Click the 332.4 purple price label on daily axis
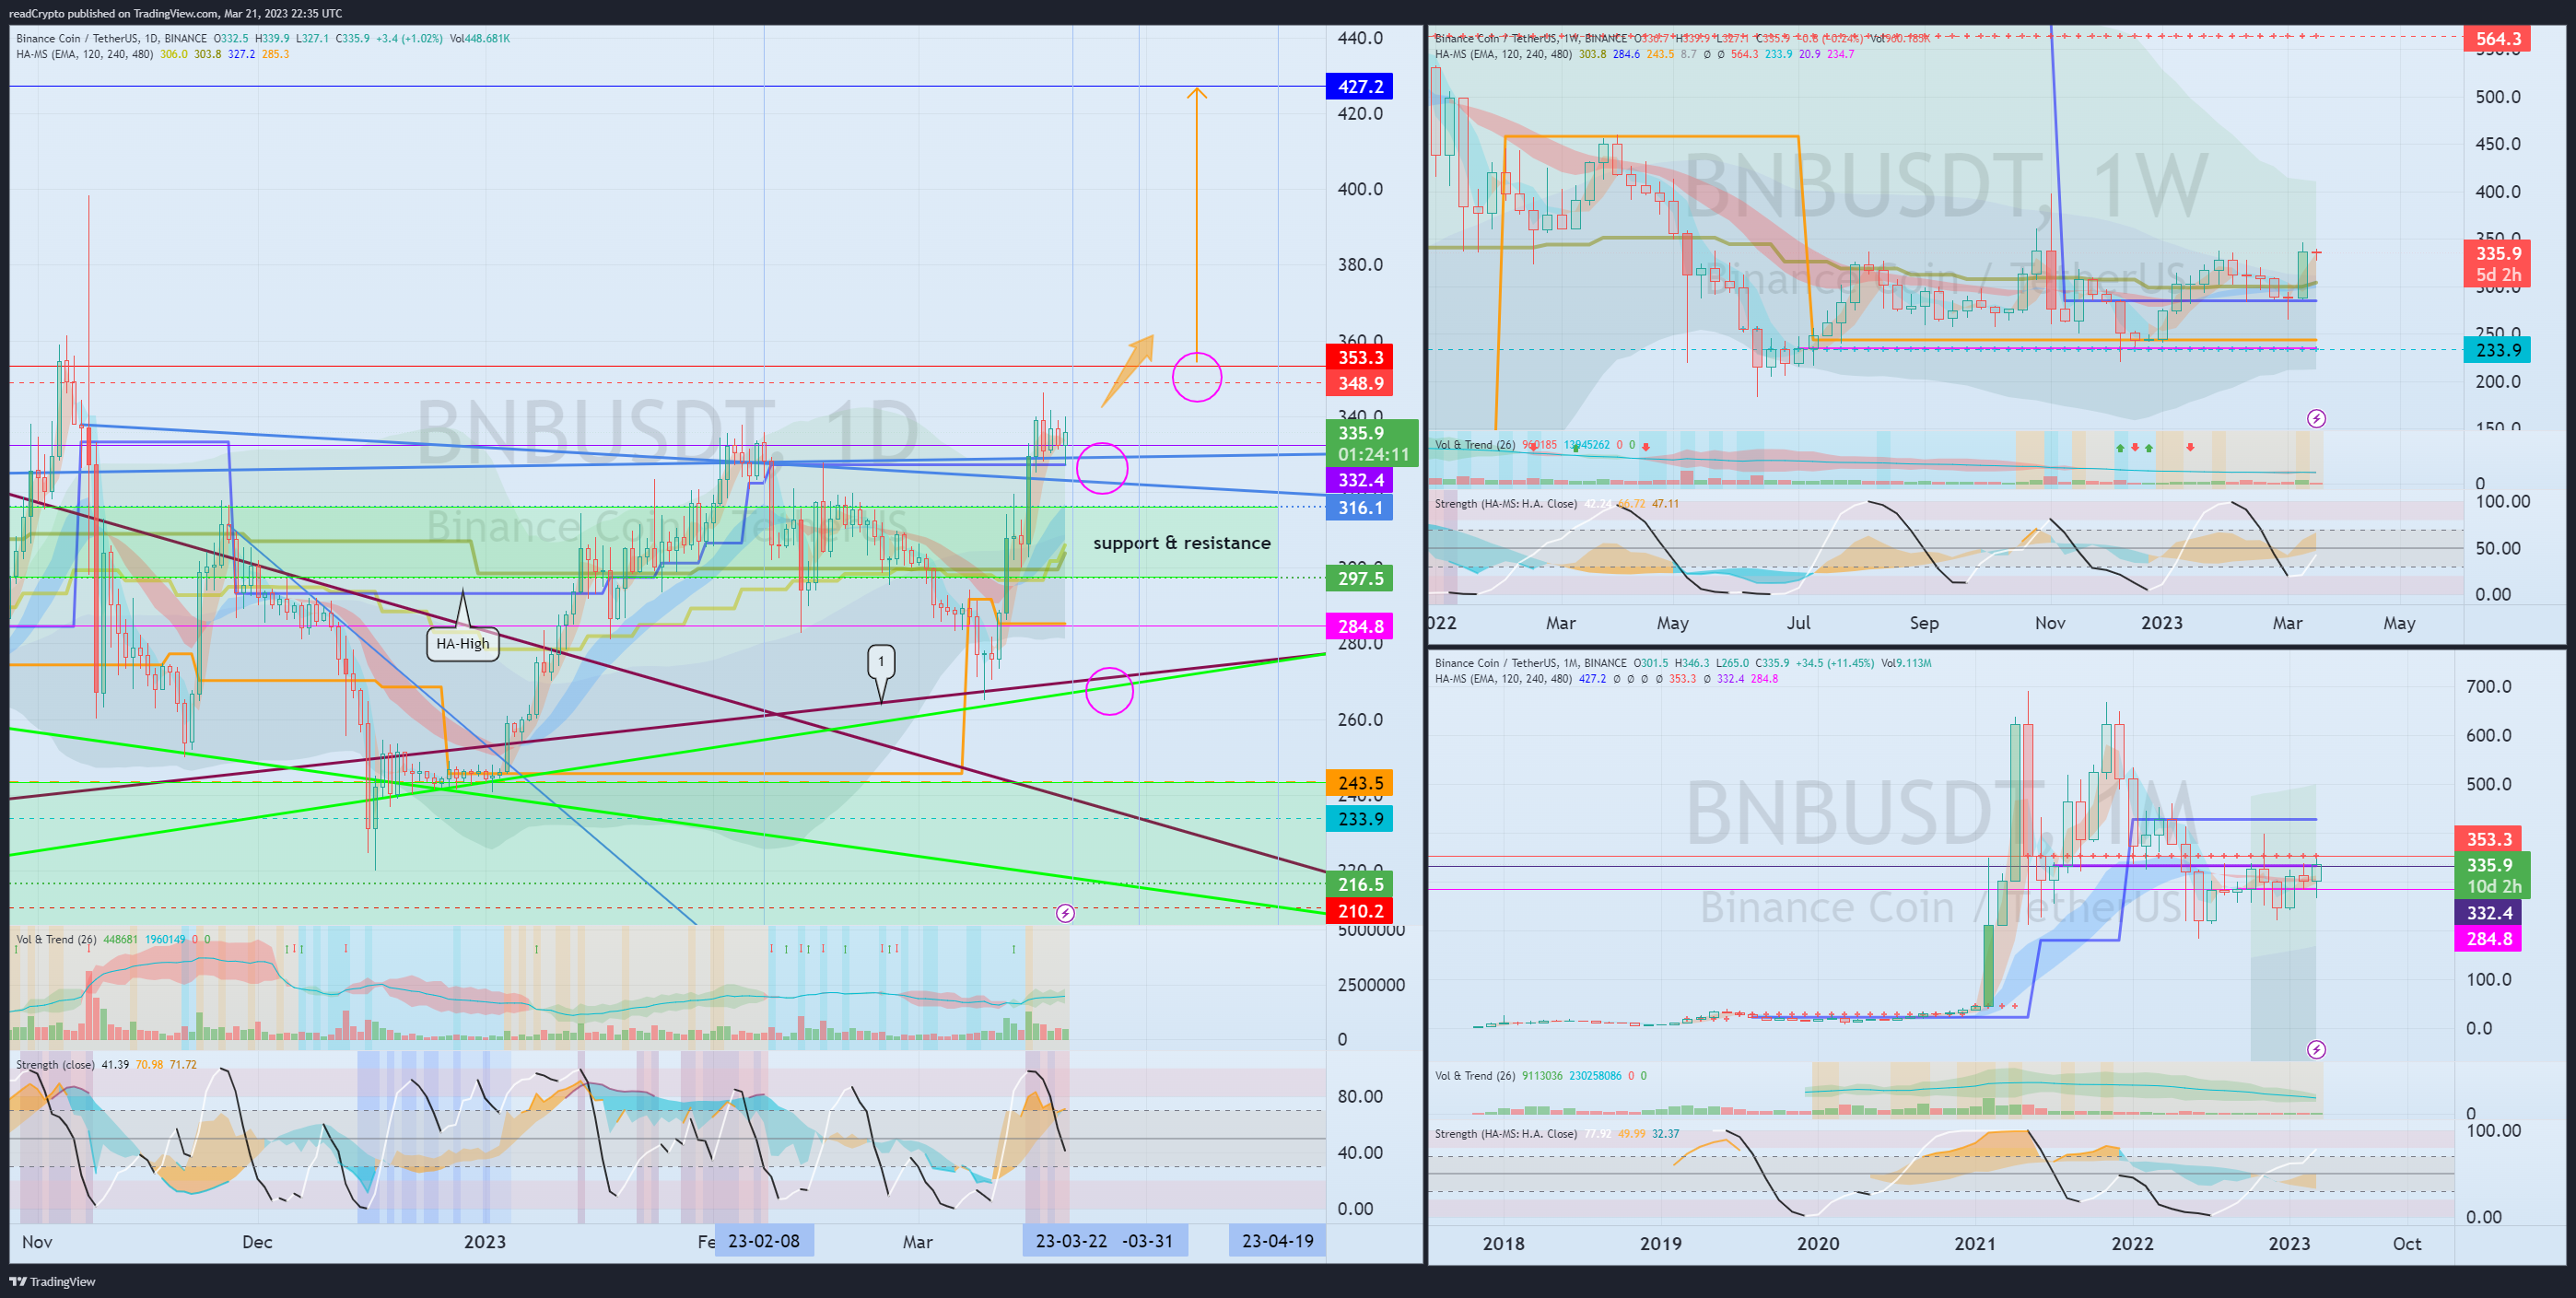The image size is (2576, 1298). pyautogui.click(x=1359, y=480)
